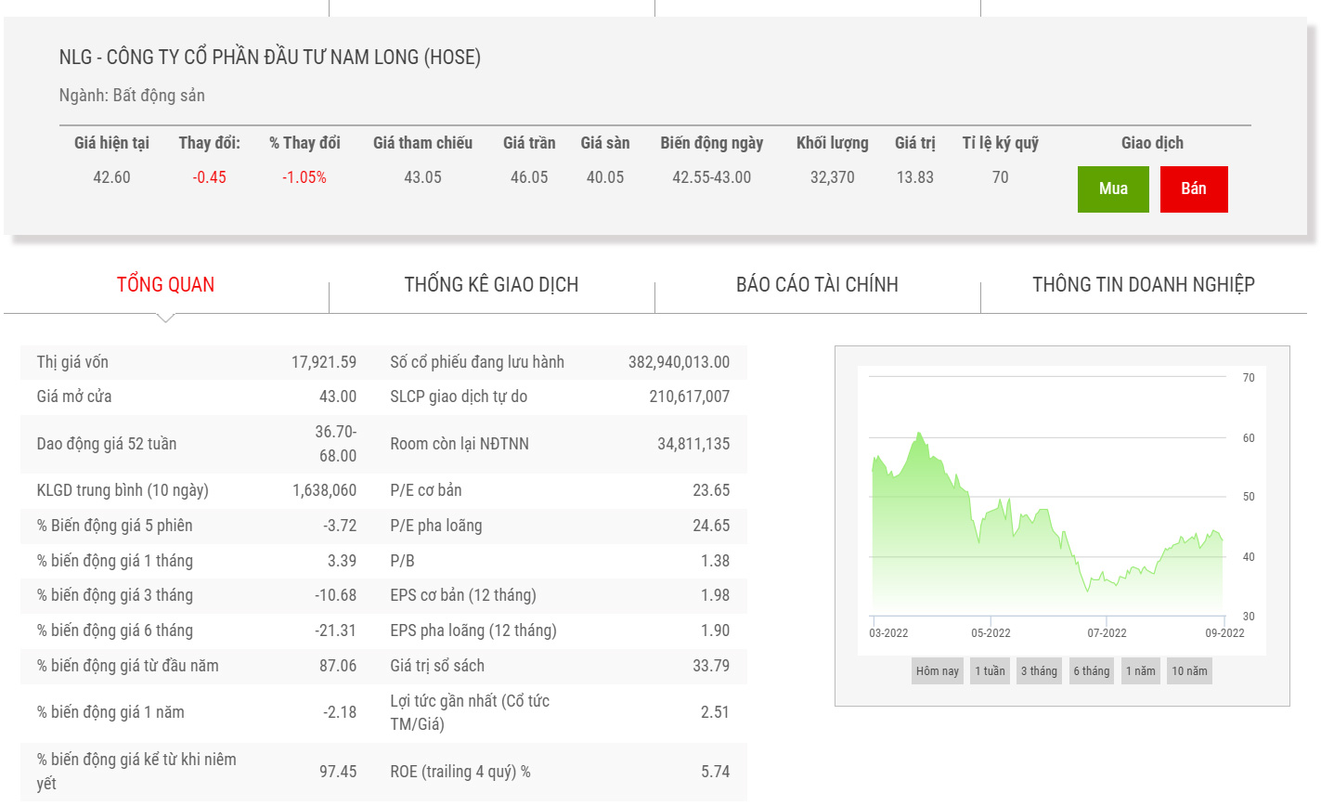Set the chart range to 1 tuần
Screen dimensions: 1321x806
[990, 671]
